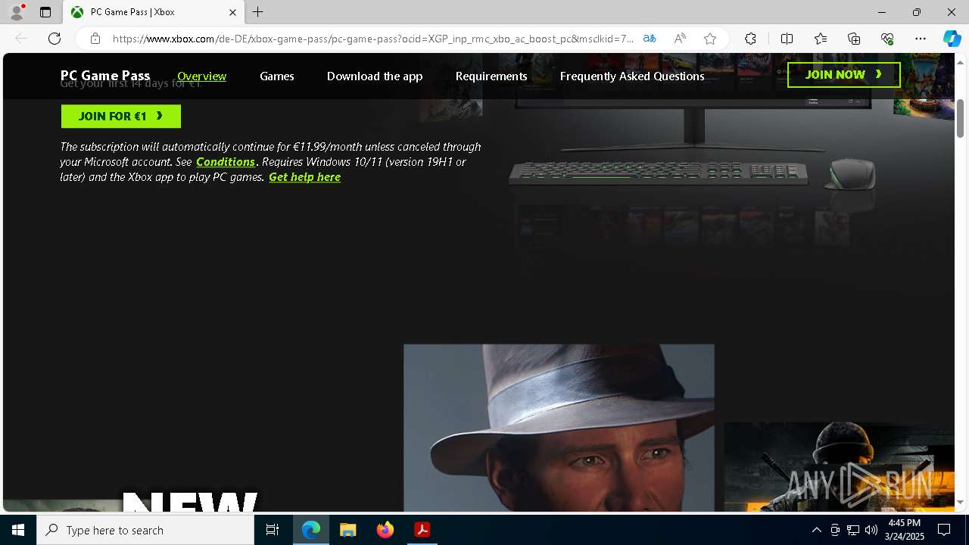Open the favorites list icon

[x=821, y=39]
